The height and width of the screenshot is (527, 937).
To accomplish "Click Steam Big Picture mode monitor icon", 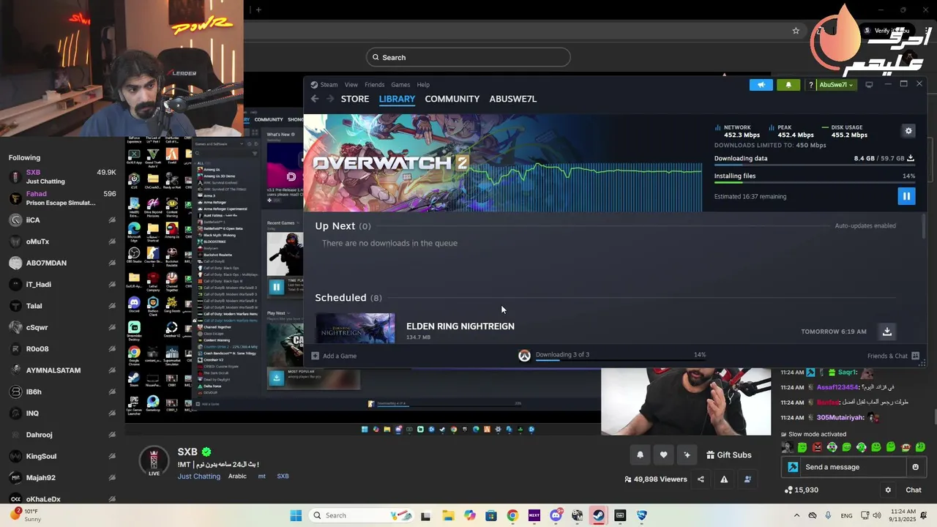I will [x=869, y=85].
